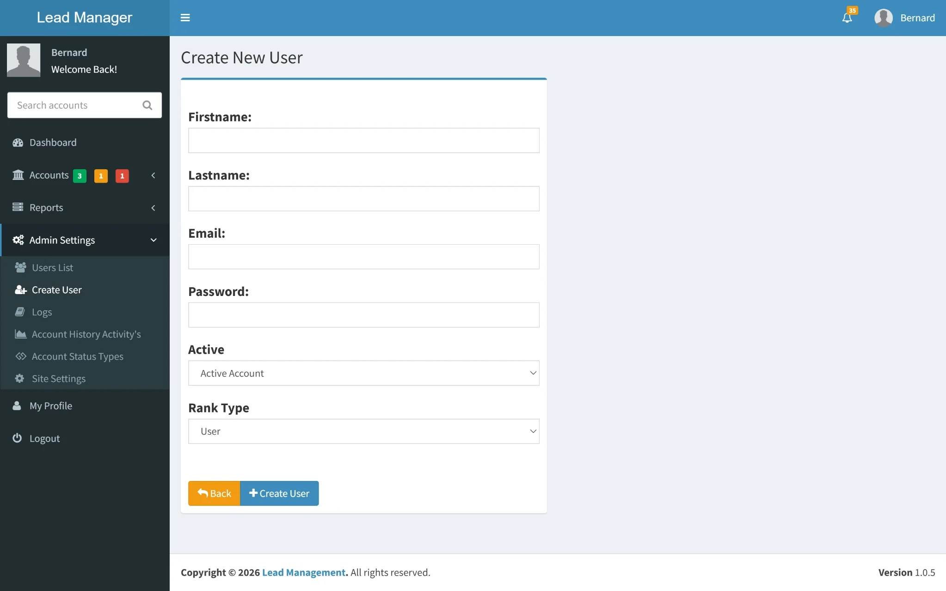Click the search magnifier icon
The image size is (946, 591).
click(147, 105)
